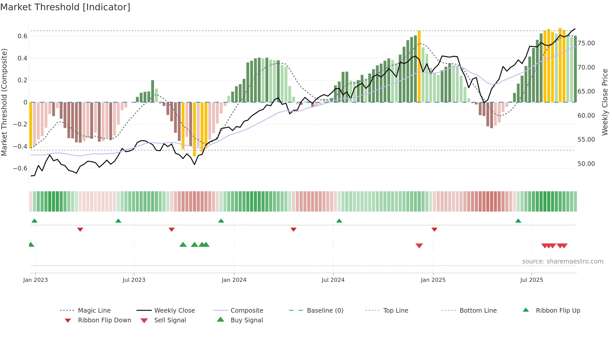
Task: Click the green Ribbon Flip Up legend triangle
Action: [x=526, y=310]
